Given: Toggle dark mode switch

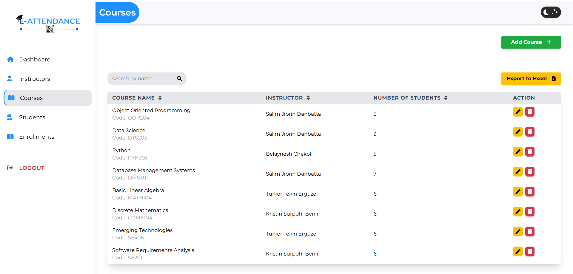Looking at the screenshot, I should click(551, 12).
